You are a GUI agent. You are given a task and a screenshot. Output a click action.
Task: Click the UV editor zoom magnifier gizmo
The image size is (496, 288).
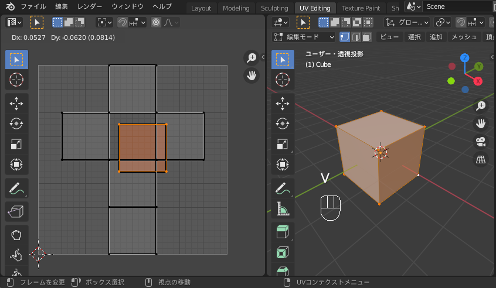click(x=252, y=58)
